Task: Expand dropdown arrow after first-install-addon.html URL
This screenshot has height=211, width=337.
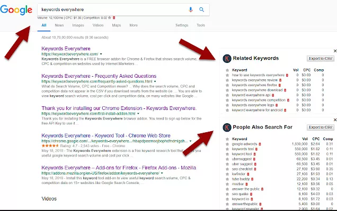Action: click(x=138, y=114)
